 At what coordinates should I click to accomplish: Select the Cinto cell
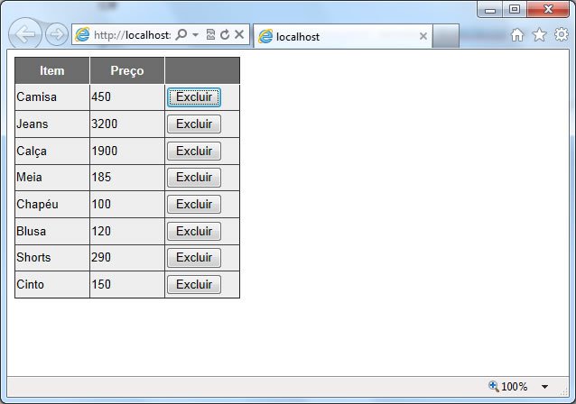(x=52, y=285)
